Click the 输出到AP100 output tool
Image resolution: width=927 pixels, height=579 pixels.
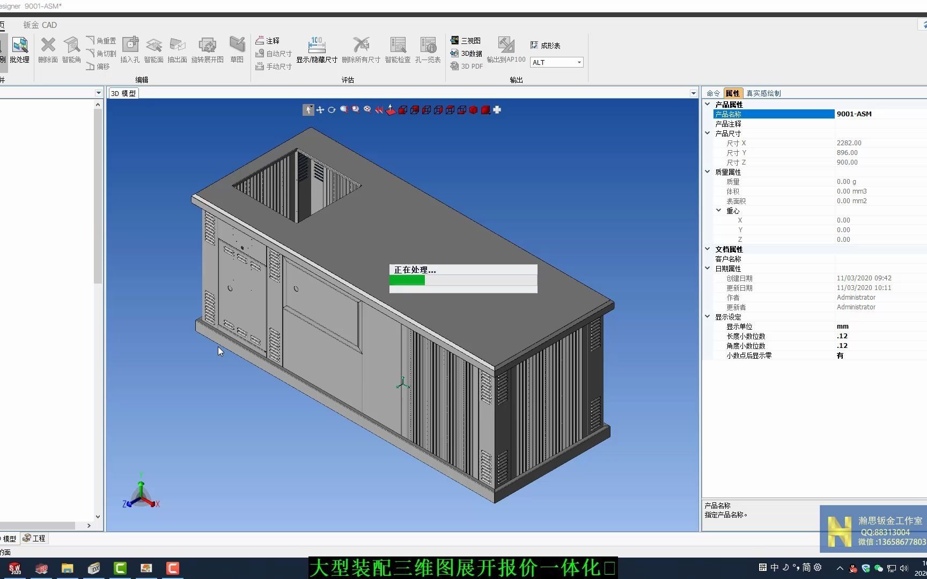(x=506, y=50)
